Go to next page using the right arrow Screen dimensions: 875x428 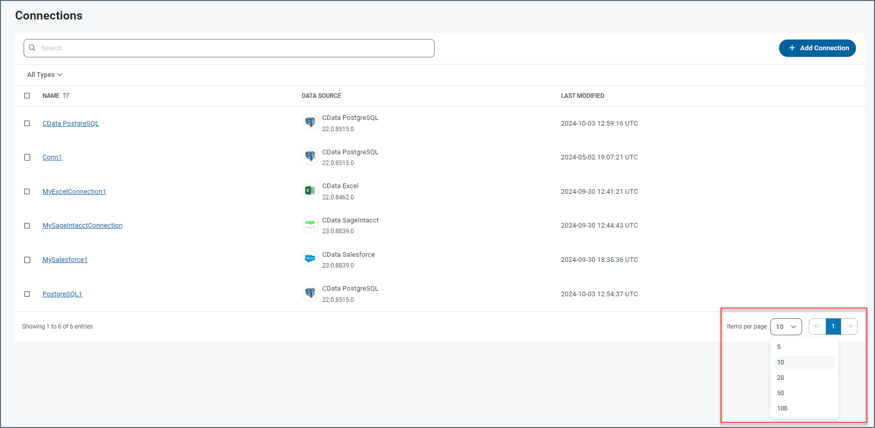(849, 327)
